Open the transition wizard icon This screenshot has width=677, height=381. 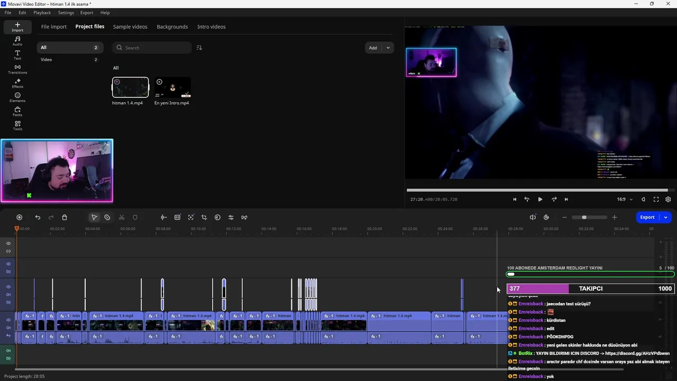(244, 217)
